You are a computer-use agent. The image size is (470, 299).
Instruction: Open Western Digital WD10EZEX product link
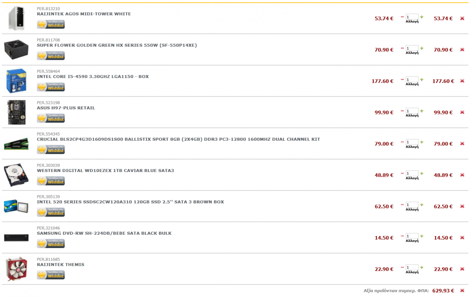[105, 171]
